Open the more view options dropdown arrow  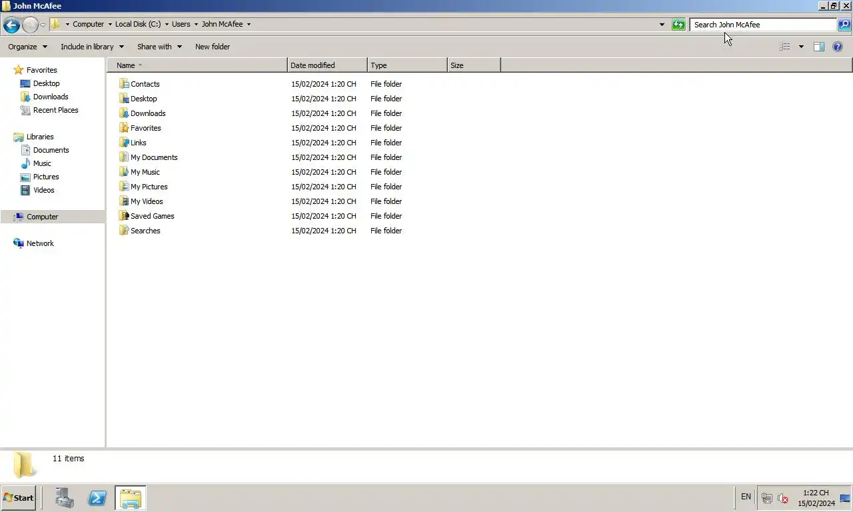pyautogui.click(x=801, y=47)
